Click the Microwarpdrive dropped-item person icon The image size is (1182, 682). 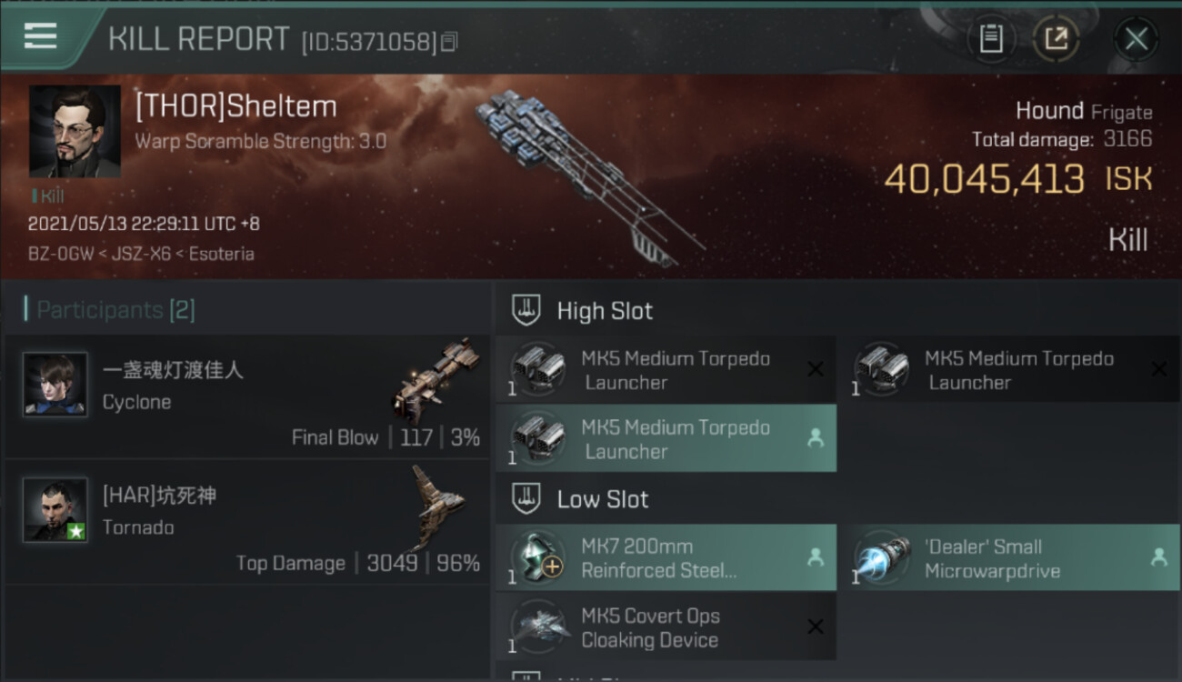[x=1158, y=557]
